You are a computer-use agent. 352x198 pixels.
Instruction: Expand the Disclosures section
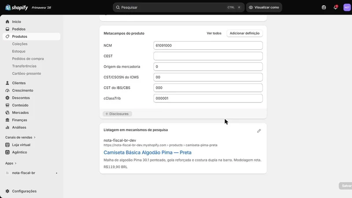(117, 114)
